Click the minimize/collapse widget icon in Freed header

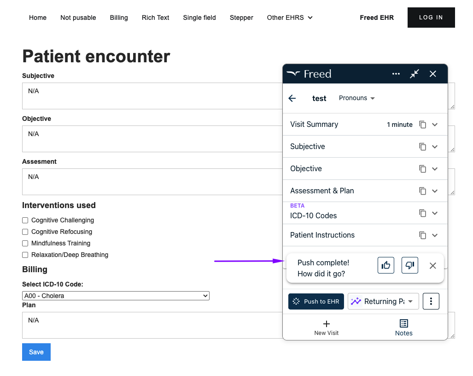click(x=414, y=74)
